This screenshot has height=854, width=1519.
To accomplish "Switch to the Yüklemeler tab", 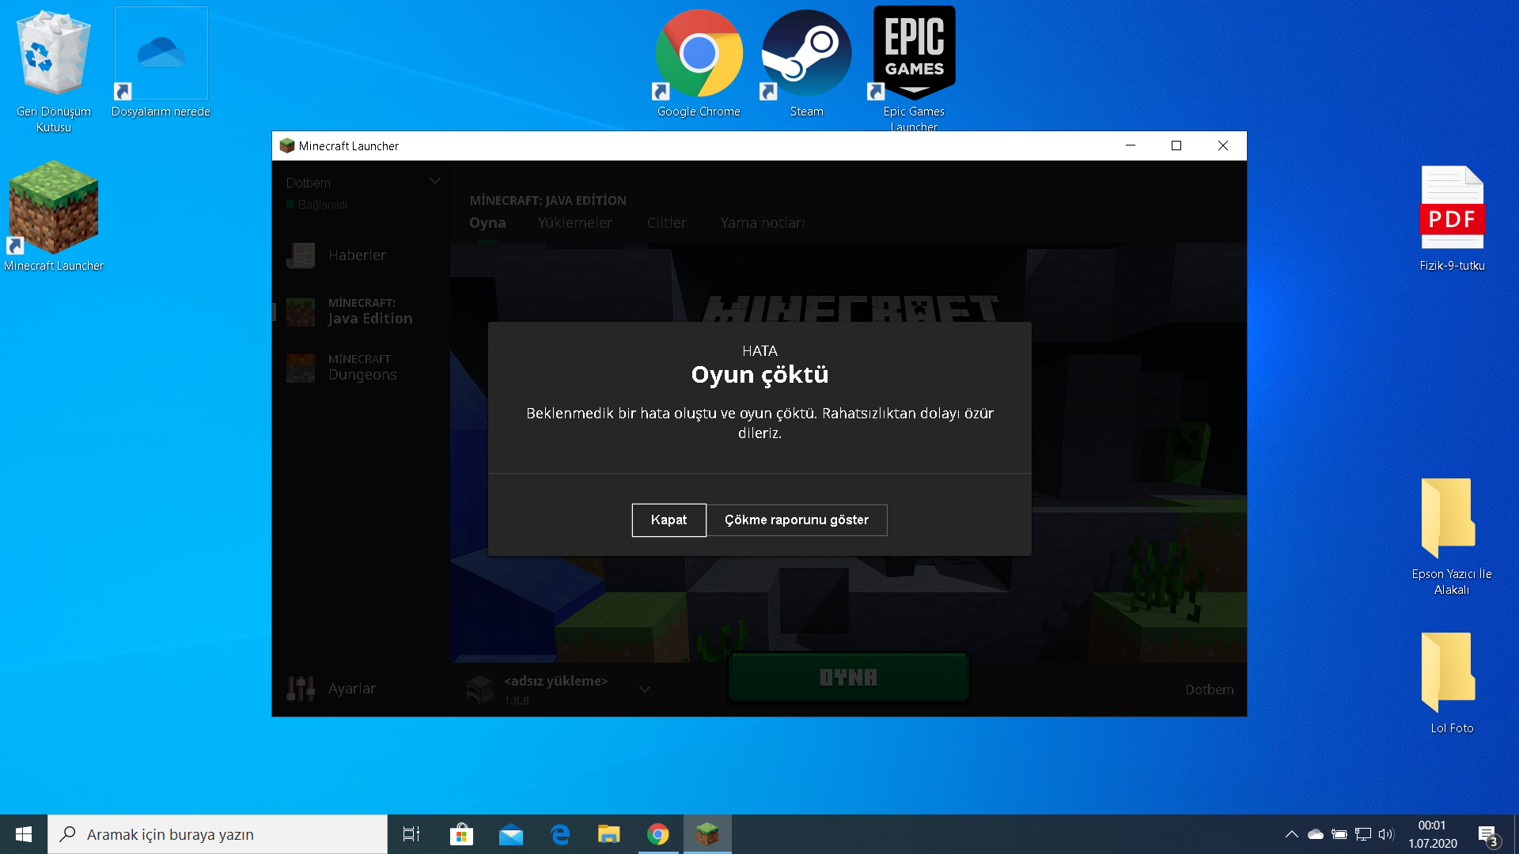I will pos(575,223).
